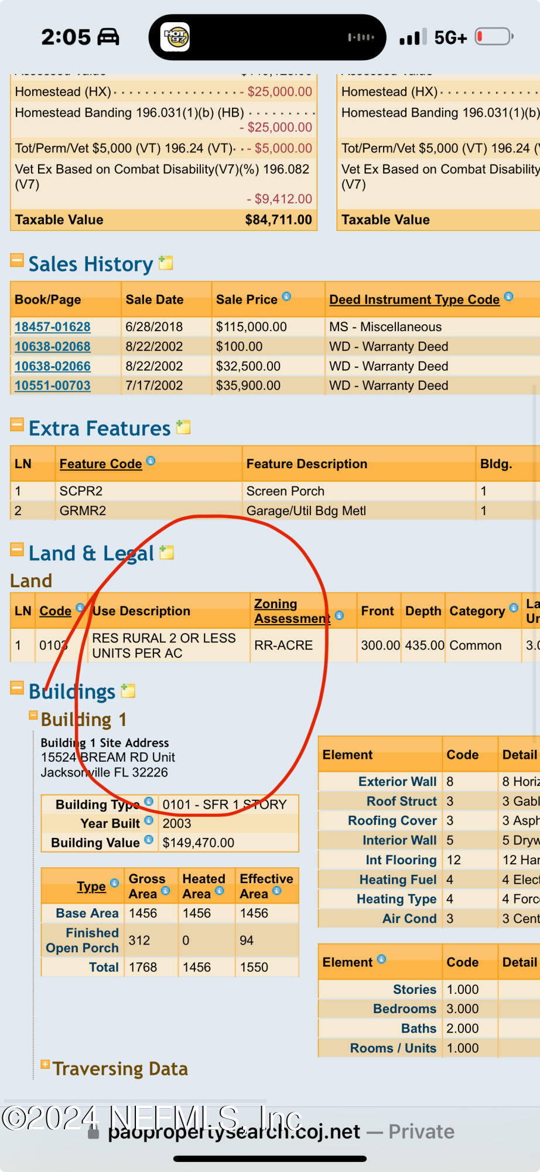Collapse the Sales History section
540x1172 pixels.
(17, 260)
